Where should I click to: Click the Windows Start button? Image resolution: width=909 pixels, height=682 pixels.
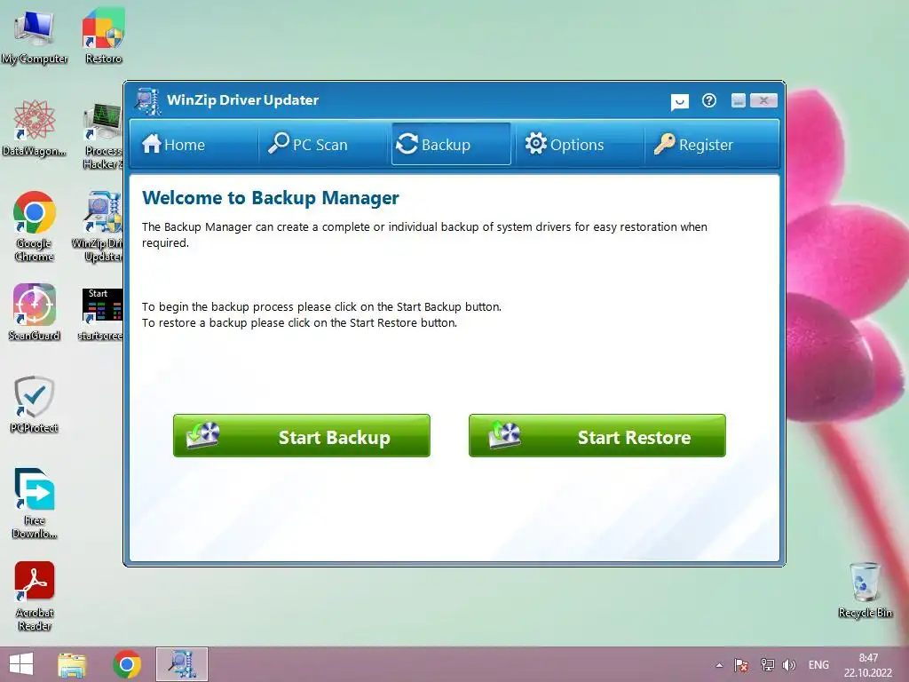click(21, 664)
